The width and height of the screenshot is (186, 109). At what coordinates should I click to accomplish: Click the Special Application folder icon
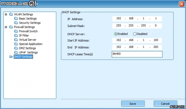pos(16,44)
